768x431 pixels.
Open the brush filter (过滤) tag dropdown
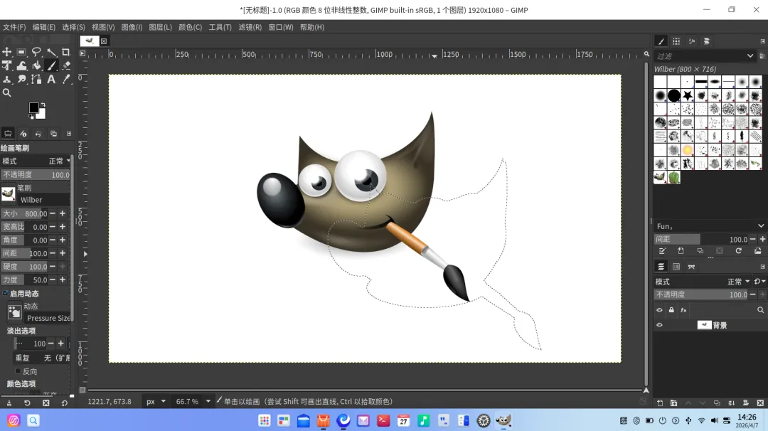(750, 56)
